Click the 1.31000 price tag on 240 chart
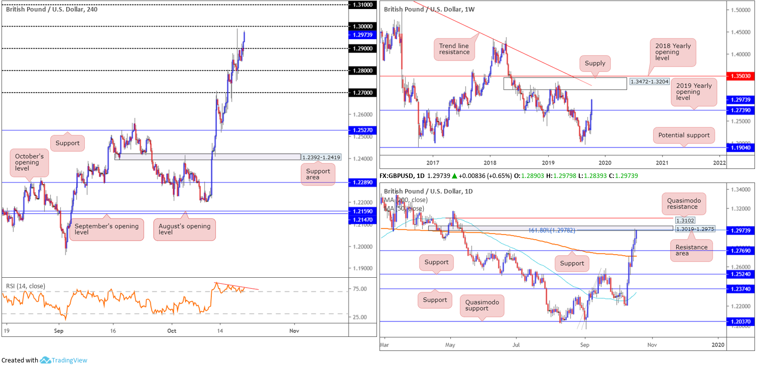 click(x=362, y=4)
